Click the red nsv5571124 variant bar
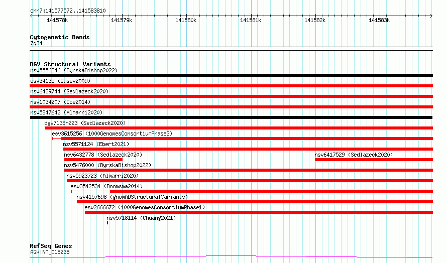 point(248,149)
